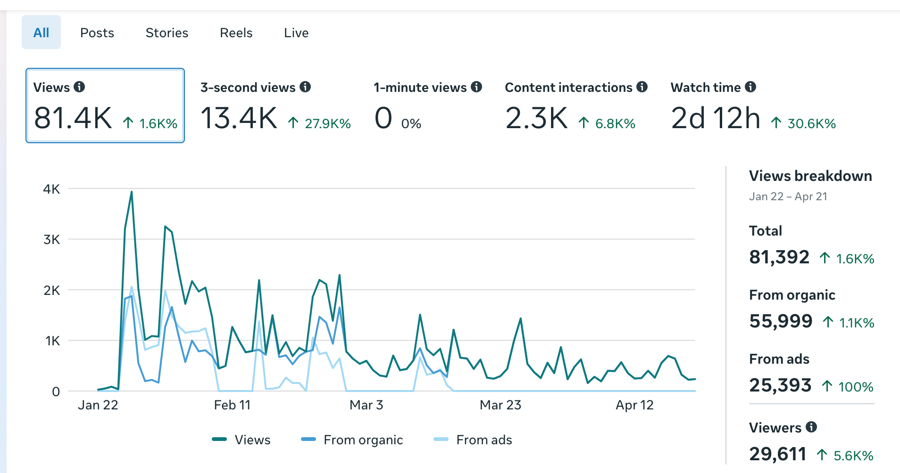Click the Views breakdown heading
Viewport: 900px width, 473px height.
tap(810, 176)
